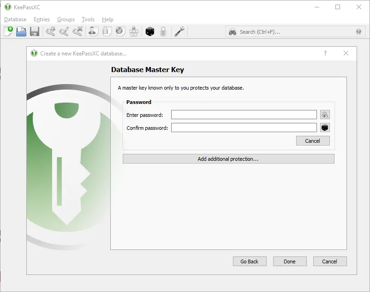Click the Perform Auto-Type toolbar icon
This screenshot has height=292, width=370.
(x=134, y=31)
